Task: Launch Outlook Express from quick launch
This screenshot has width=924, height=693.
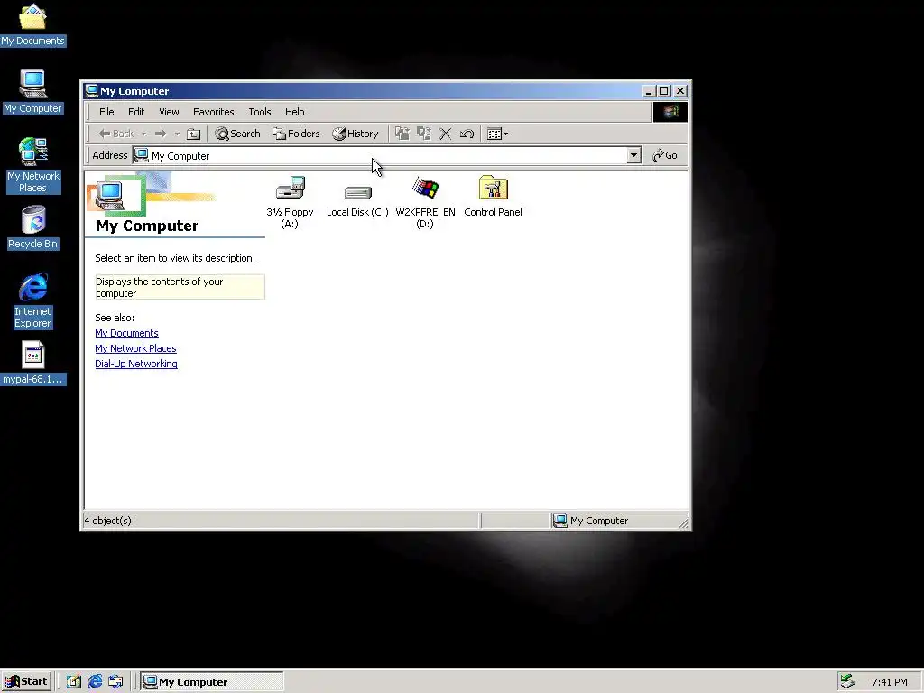Action: 115,682
